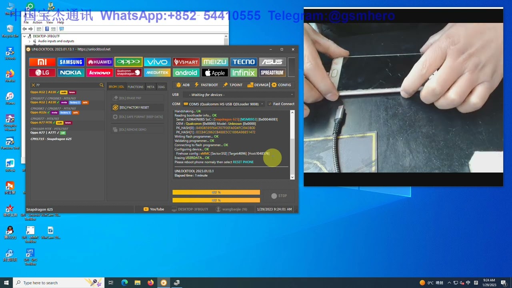Open File menu in Device Manager

tap(26, 22)
